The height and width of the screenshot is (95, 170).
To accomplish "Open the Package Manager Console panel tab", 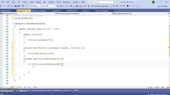I will (x=42, y=91).
